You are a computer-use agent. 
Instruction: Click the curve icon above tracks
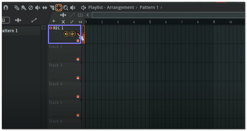coord(72,22)
